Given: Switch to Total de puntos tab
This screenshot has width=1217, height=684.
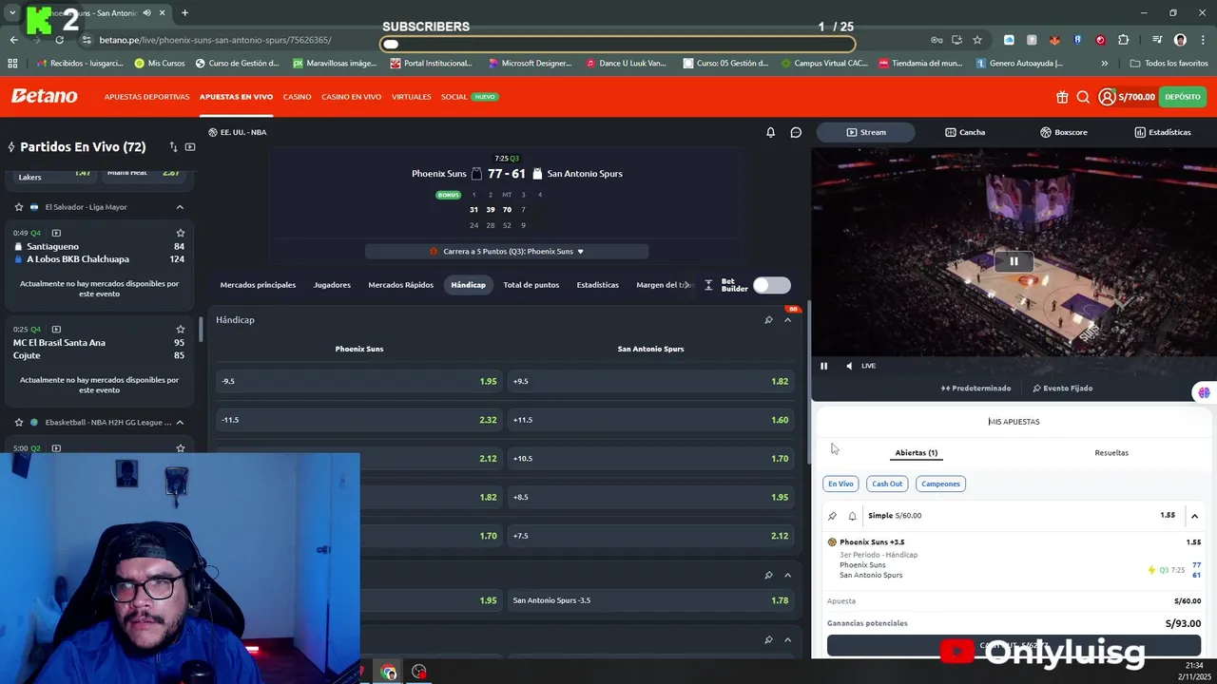Looking at the screenshot, I should click(531, 285).
